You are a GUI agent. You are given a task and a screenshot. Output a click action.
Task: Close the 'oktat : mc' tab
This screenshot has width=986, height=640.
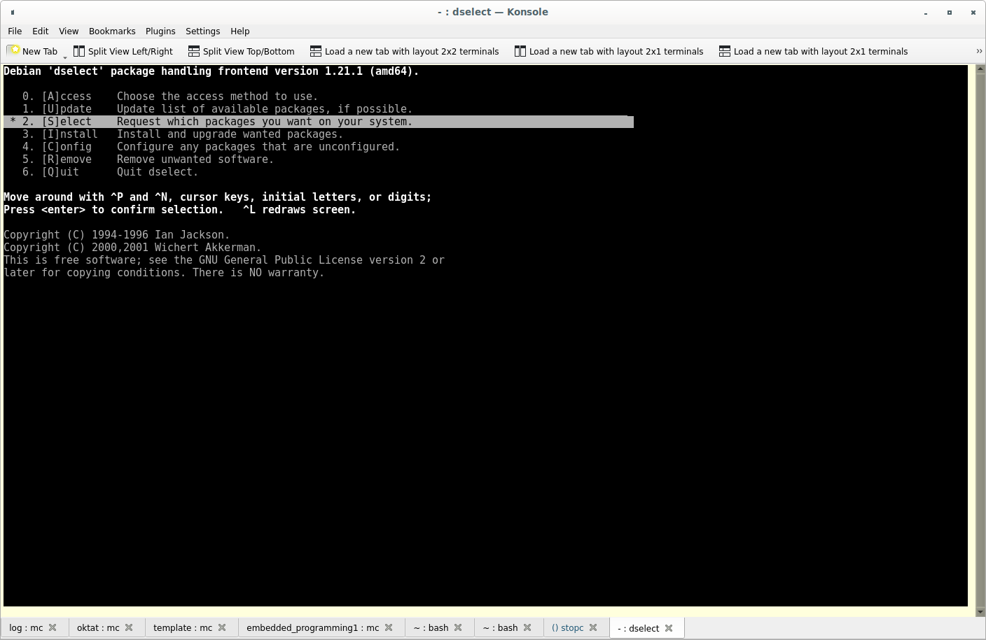[x=129, y=628]
